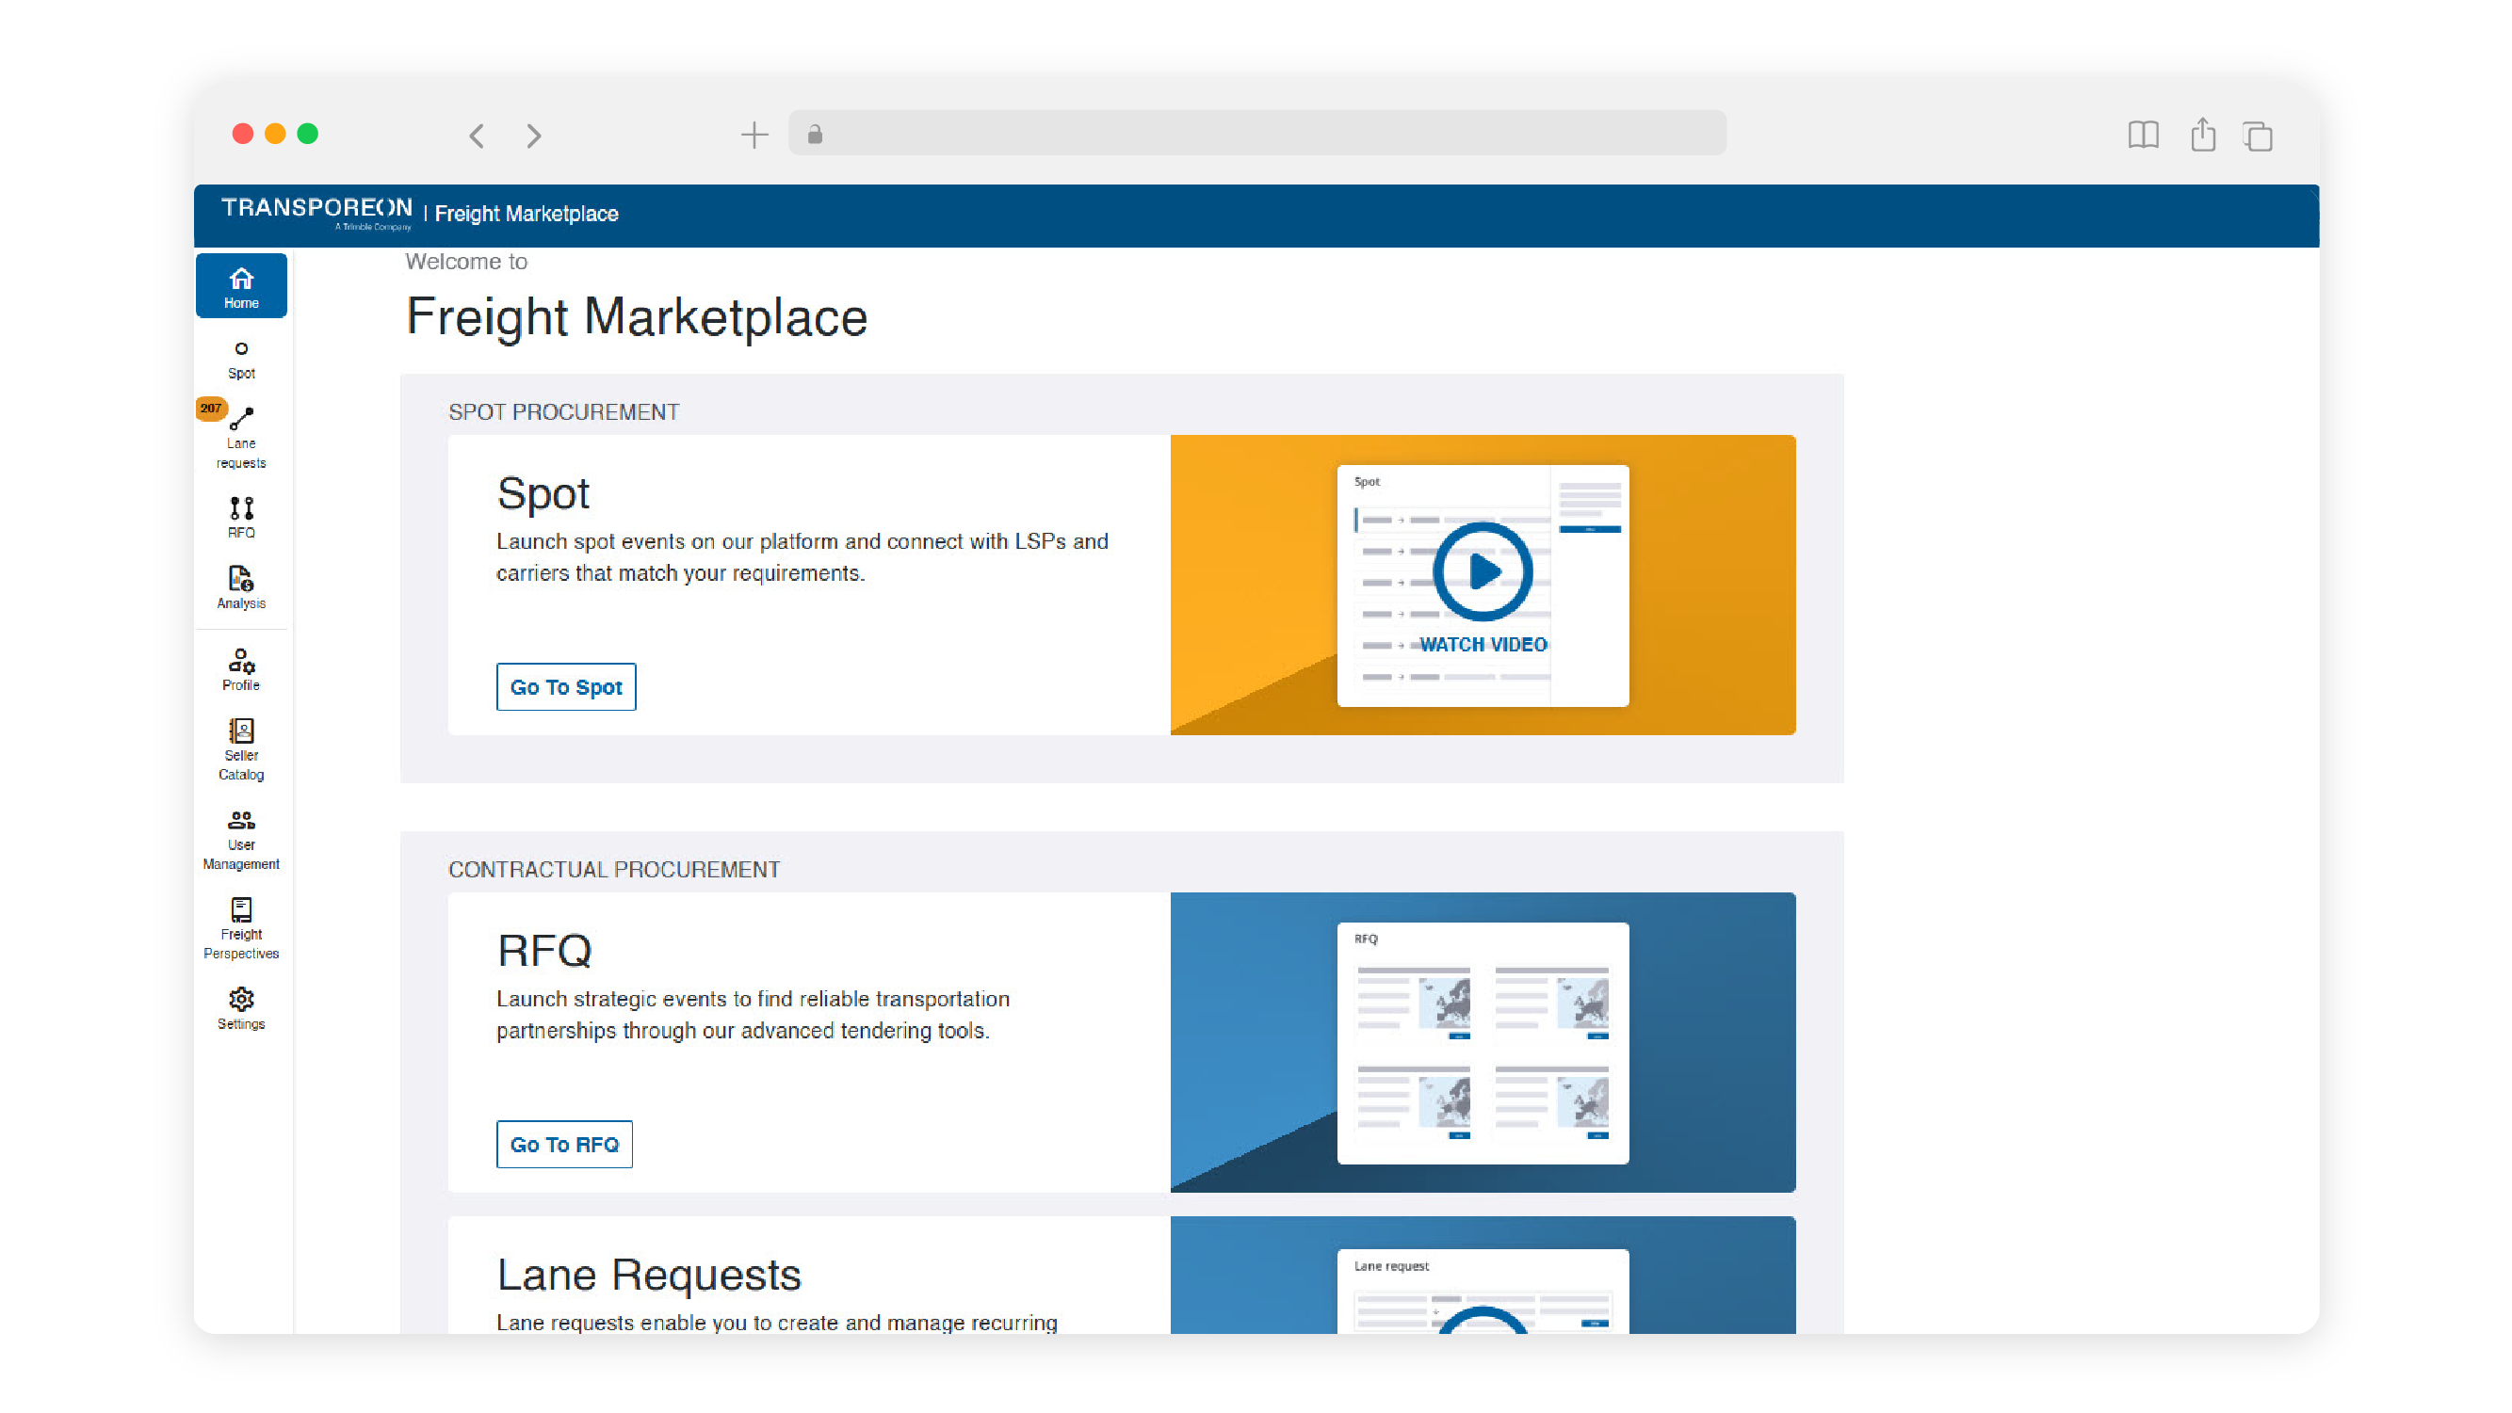Click the RFQ preview thumbnail
Image resolution: width=2512 pixels, height=1413 pixels.
[1483, 1043]
